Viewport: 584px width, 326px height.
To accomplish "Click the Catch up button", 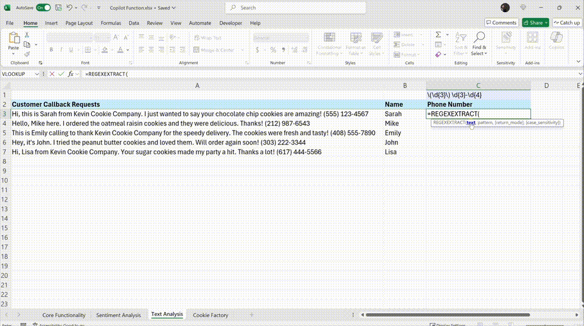I will (x=566, y=22).
